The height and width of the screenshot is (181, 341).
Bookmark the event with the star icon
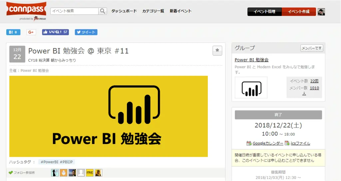[217, 51]
